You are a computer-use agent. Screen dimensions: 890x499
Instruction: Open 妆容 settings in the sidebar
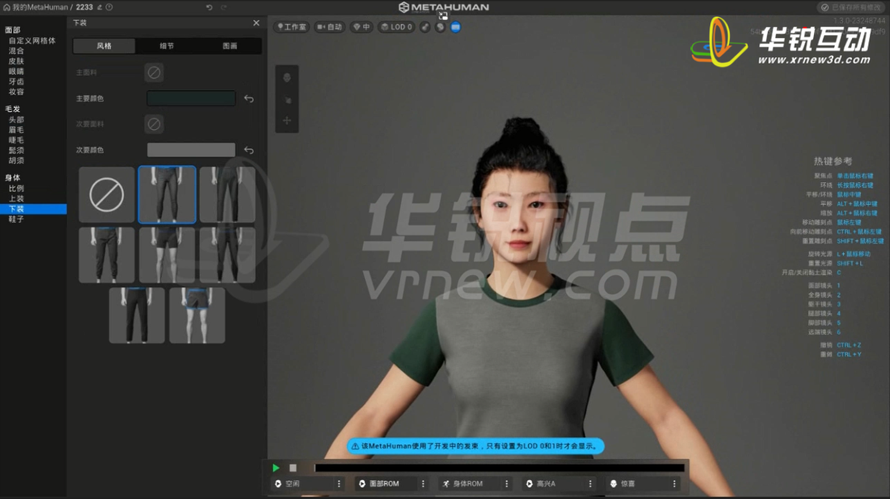[x=17, y=92]
